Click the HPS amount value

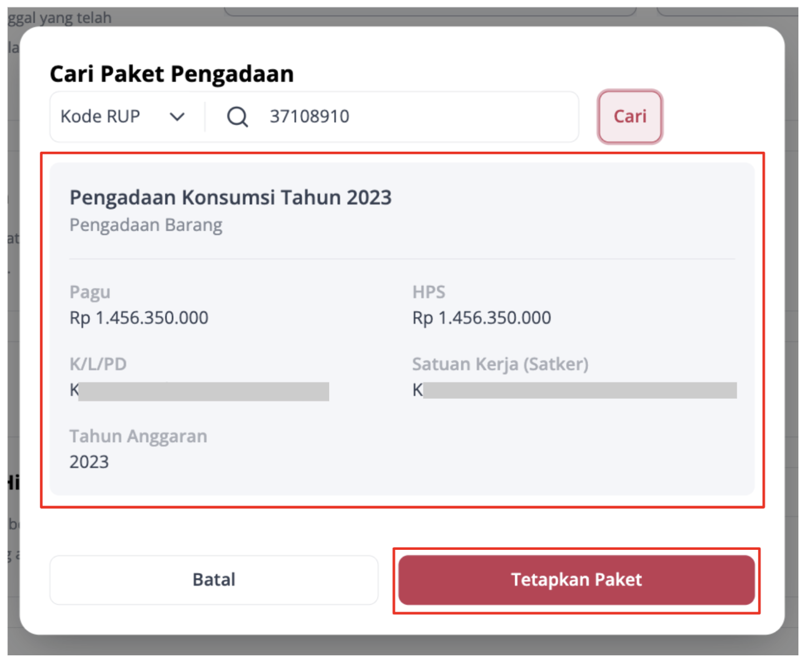(x=481, y=318)
